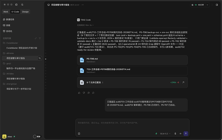Create a new task via 新建任务
Screen dimensions: 222x140
[x=9, y=20]
